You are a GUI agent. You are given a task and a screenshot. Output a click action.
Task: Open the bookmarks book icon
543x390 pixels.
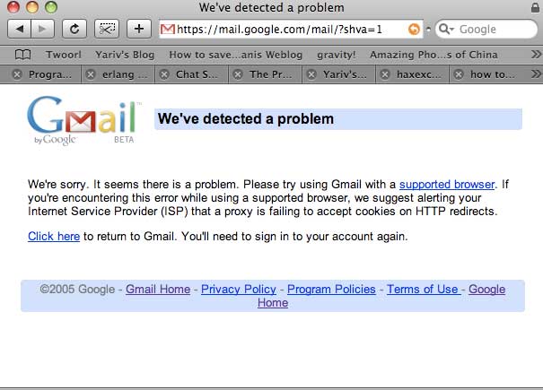click(23, 55)
